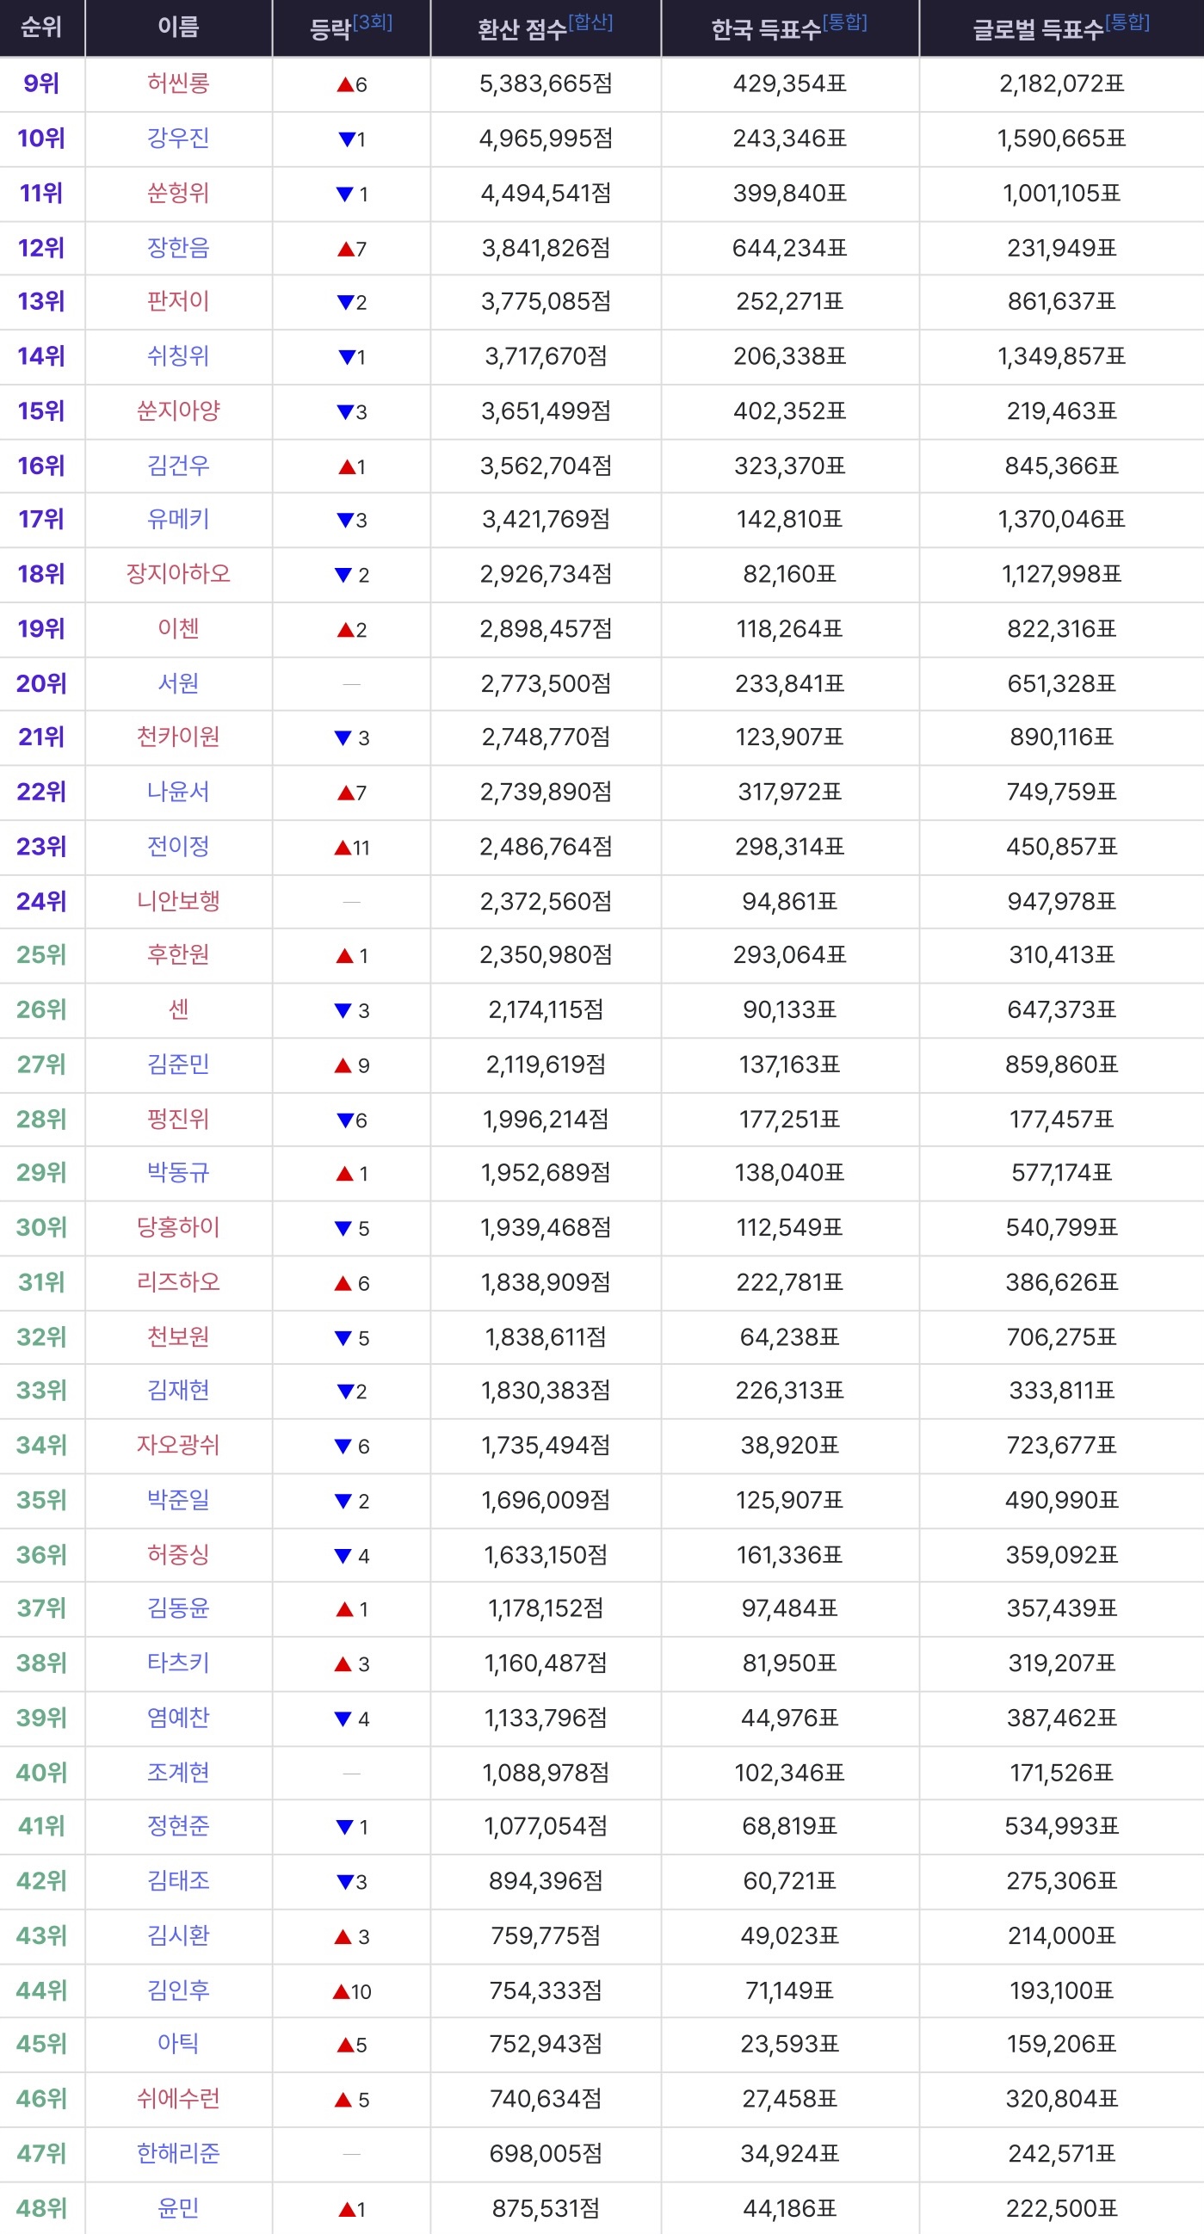Click the gray dash in 서원's row
Screen dimensions: 1204x2234
tap(351, 684)
